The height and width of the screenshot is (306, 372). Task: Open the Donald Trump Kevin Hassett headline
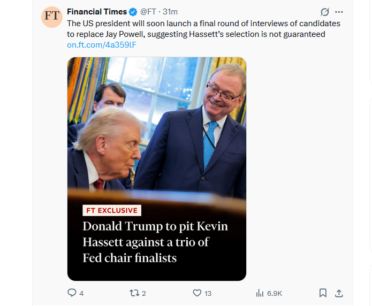[155, 242]
